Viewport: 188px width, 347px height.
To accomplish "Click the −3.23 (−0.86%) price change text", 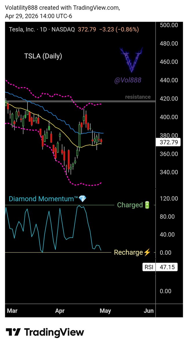I will [119, 29].
